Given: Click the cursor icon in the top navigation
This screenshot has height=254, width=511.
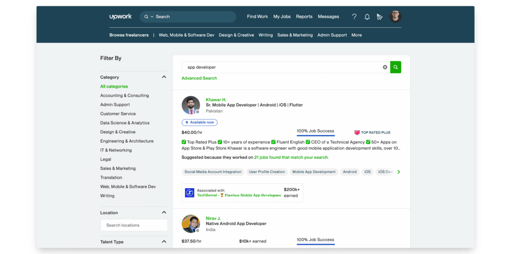Looking at the screenshot, I should click(380, 16).
